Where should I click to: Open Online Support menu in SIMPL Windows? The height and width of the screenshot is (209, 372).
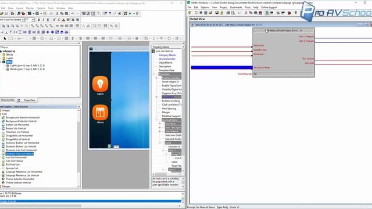point(269,8)
